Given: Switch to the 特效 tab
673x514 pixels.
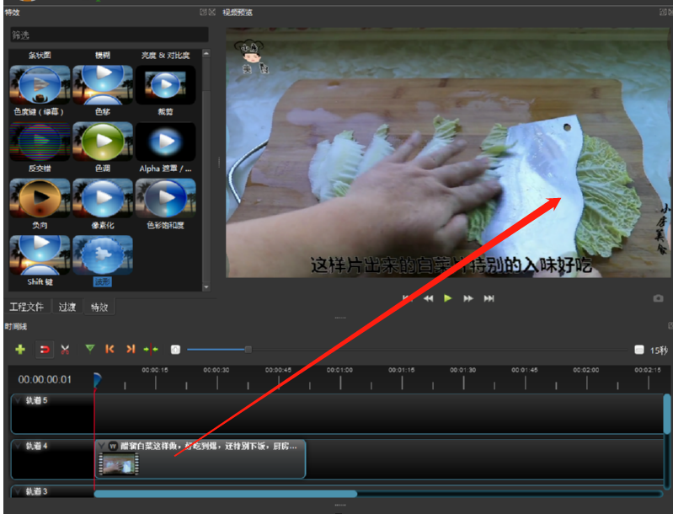Looking at the screenshot, I should [99, 307].
